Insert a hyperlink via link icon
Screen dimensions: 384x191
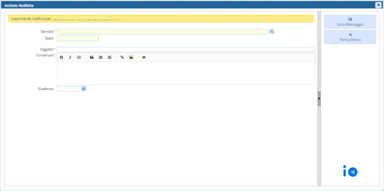[122, 57]
